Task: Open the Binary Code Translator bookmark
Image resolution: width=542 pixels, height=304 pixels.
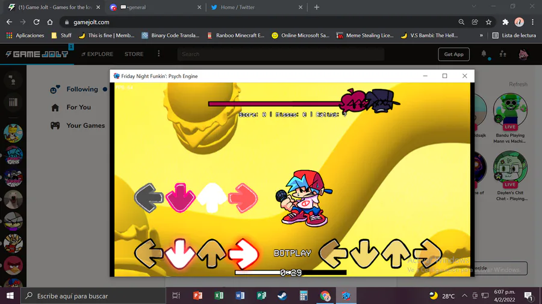Action: pyautogui.click(x=171, y=35)
